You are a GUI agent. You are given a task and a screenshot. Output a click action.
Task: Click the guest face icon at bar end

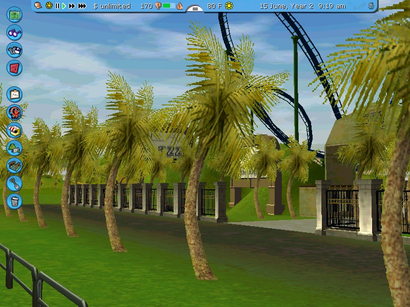371,6
